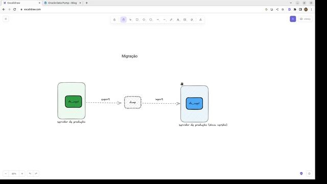
Task: Zoom out with the minus button
Action: 6,174
